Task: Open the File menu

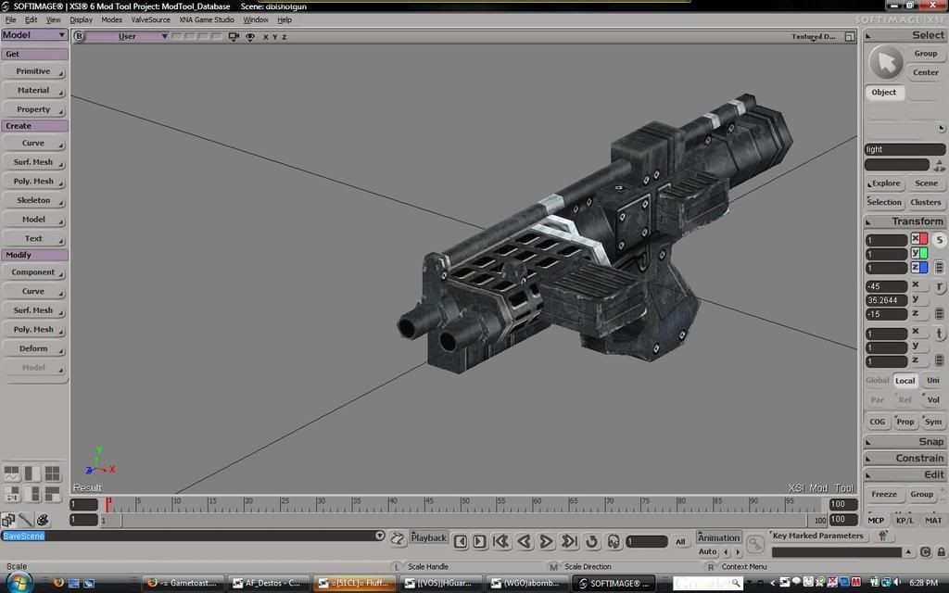Action: [10, 20]
